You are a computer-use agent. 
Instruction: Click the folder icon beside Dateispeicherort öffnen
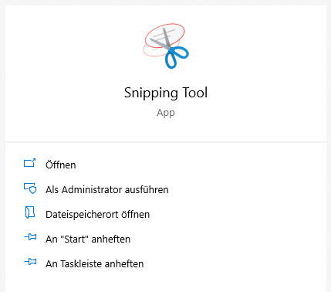pyautogui.click(x=30, y=212)
